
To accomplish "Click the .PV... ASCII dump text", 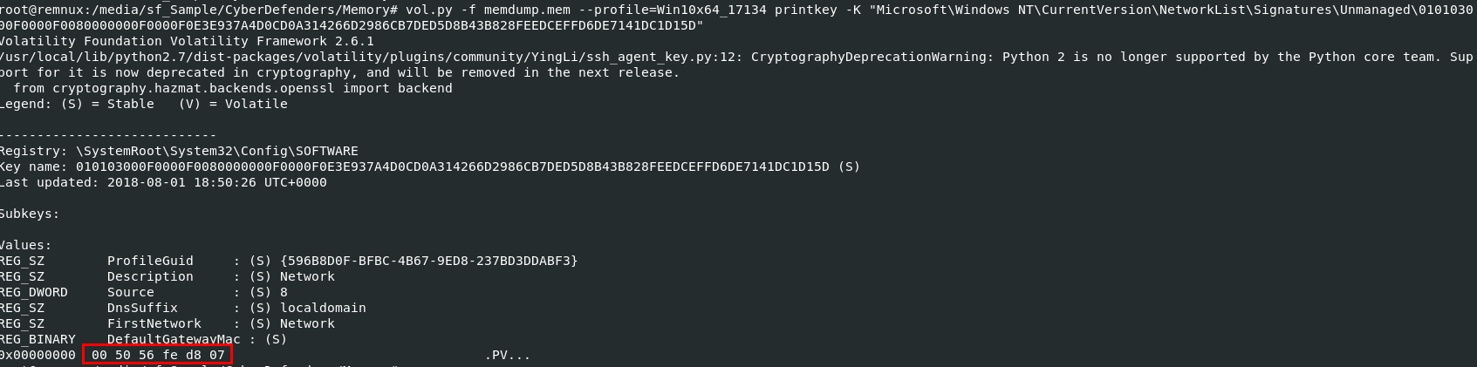I will click(x=507, y=355).
